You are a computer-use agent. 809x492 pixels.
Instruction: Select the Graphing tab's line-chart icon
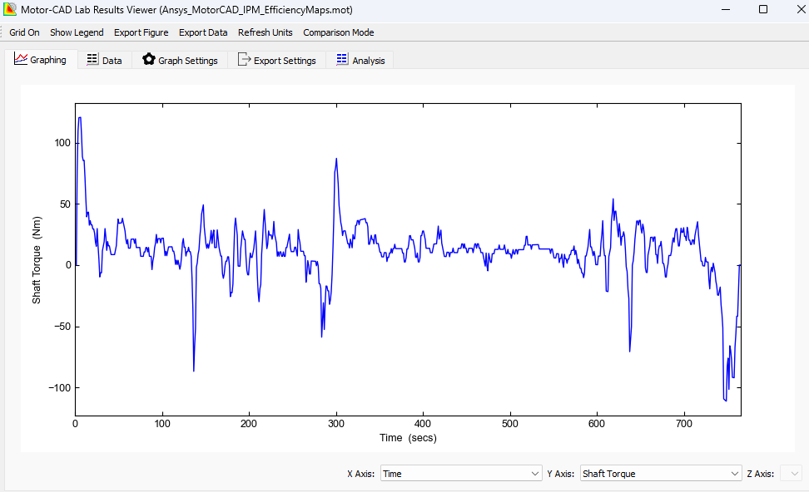click(20, 59)
